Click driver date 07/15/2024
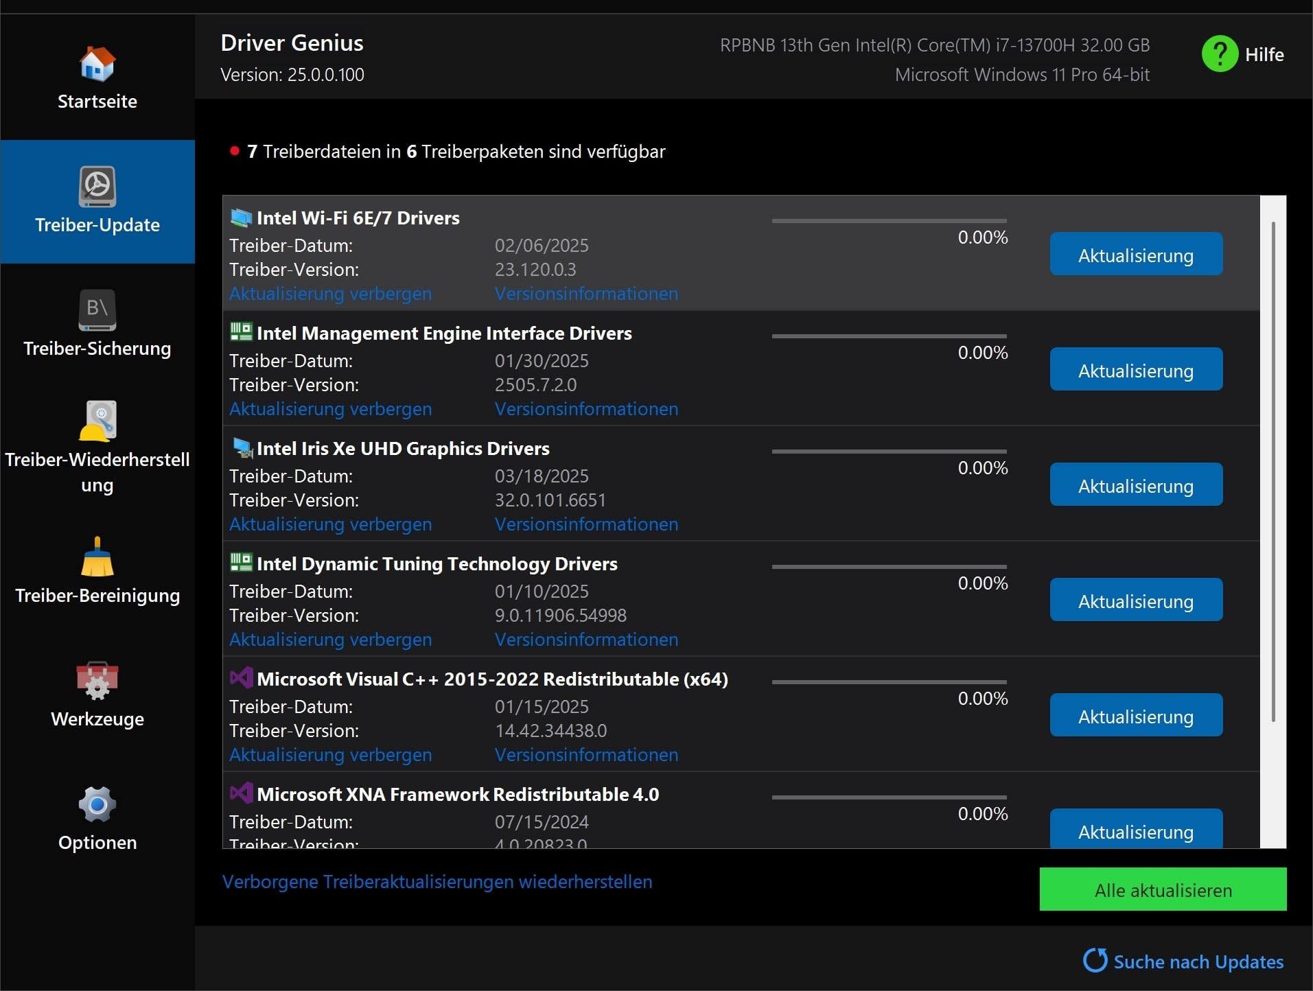Viewport: 1313px width, 991px height. [x=542, y=822]
